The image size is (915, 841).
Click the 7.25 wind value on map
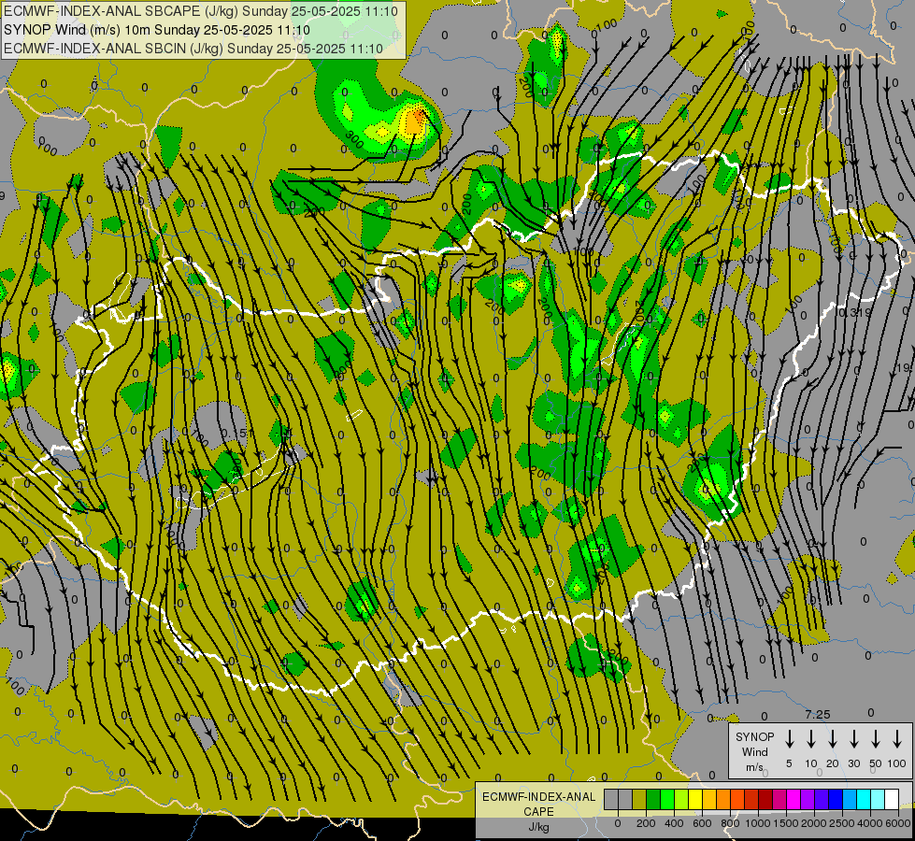[818, 714]
